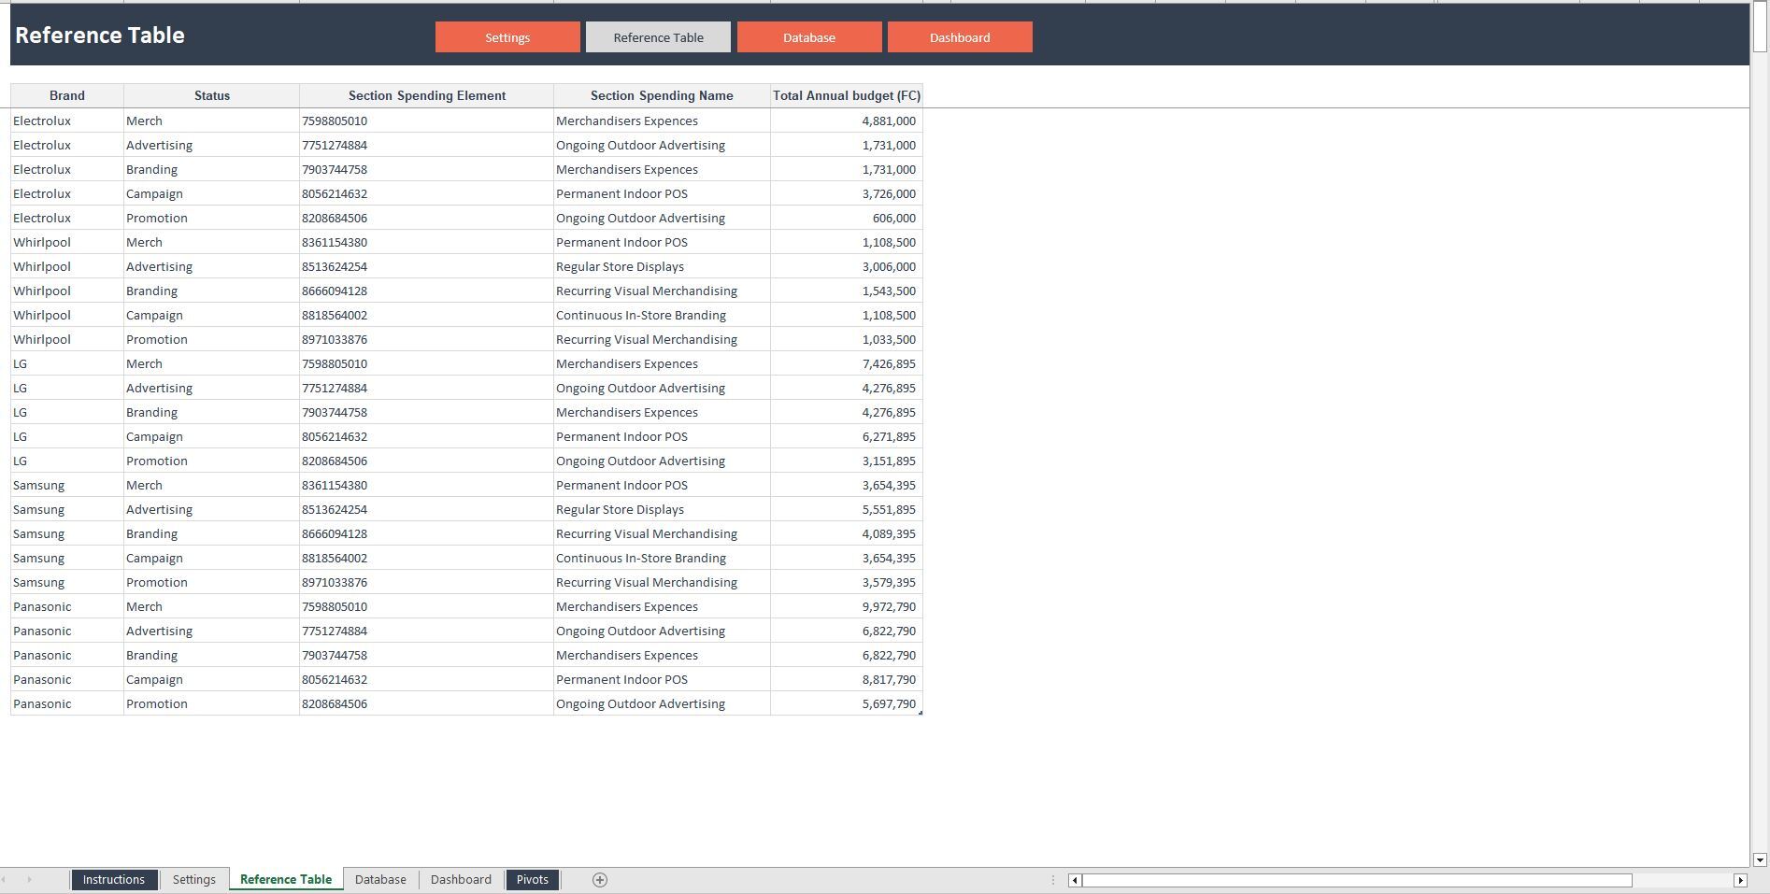1770x894 pixels.
Task: Click the sheet tab scroll-right arrow
Action: tap(29, 879)
